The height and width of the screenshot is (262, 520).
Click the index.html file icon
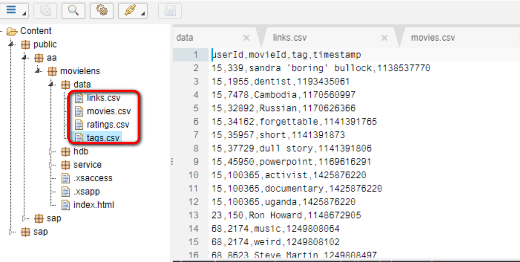(66, 205)
